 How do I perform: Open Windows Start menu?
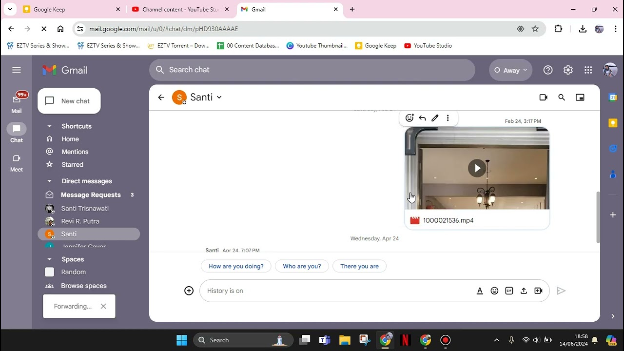182,340
